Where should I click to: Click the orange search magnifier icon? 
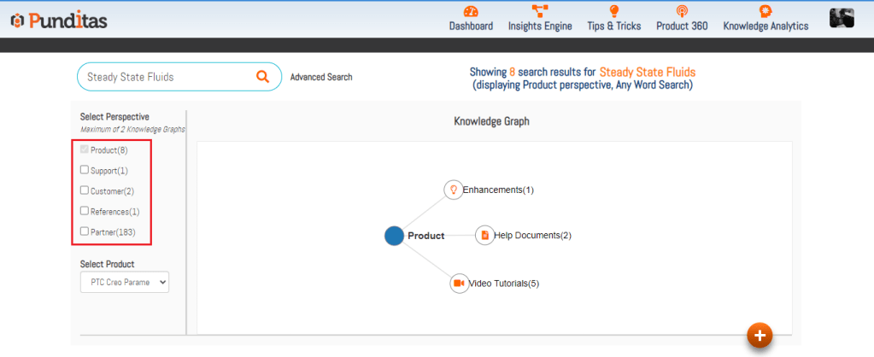pyautogui.click(x=263, y=77)
